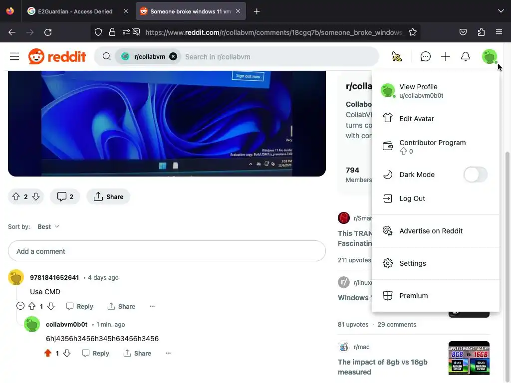Open Firefox application menu

[x=499, y=32]
